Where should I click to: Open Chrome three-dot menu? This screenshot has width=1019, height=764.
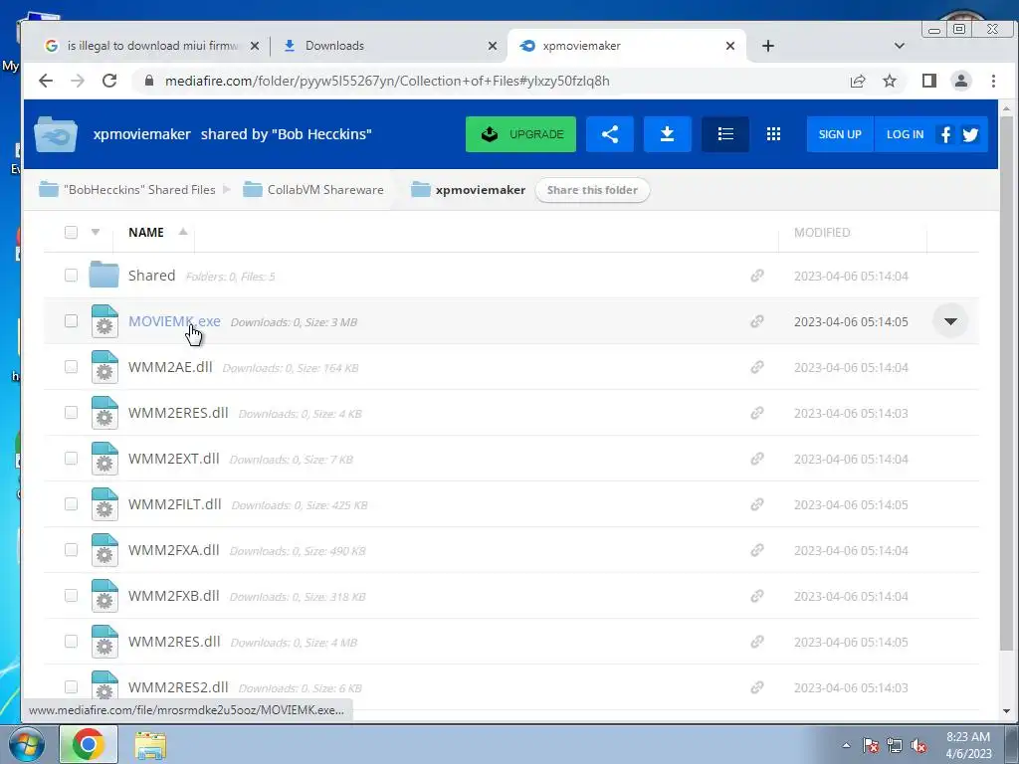coord(994,81)
